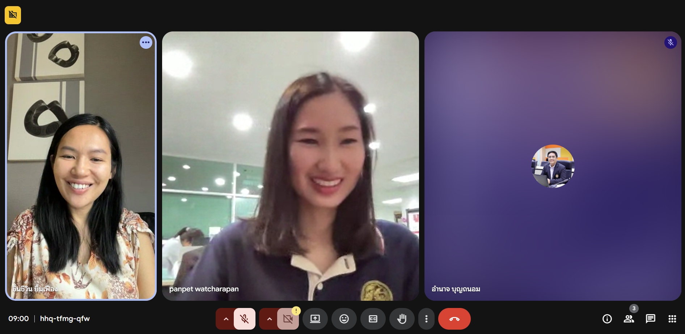This screenshot has width=685, height=334.
Task: Click the muted mic indicator on third tile
Action: [x=670, y=43]
